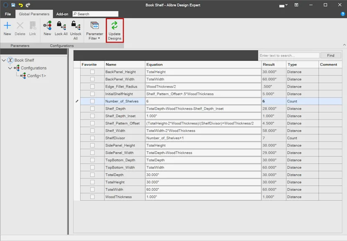Toggle Favorite checkbox for BackPanel_Height
Screen dimensions: 347x241
click(x=92, y=72)
